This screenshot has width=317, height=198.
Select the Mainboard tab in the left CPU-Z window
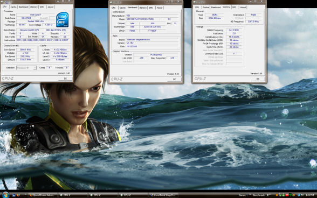23,7
